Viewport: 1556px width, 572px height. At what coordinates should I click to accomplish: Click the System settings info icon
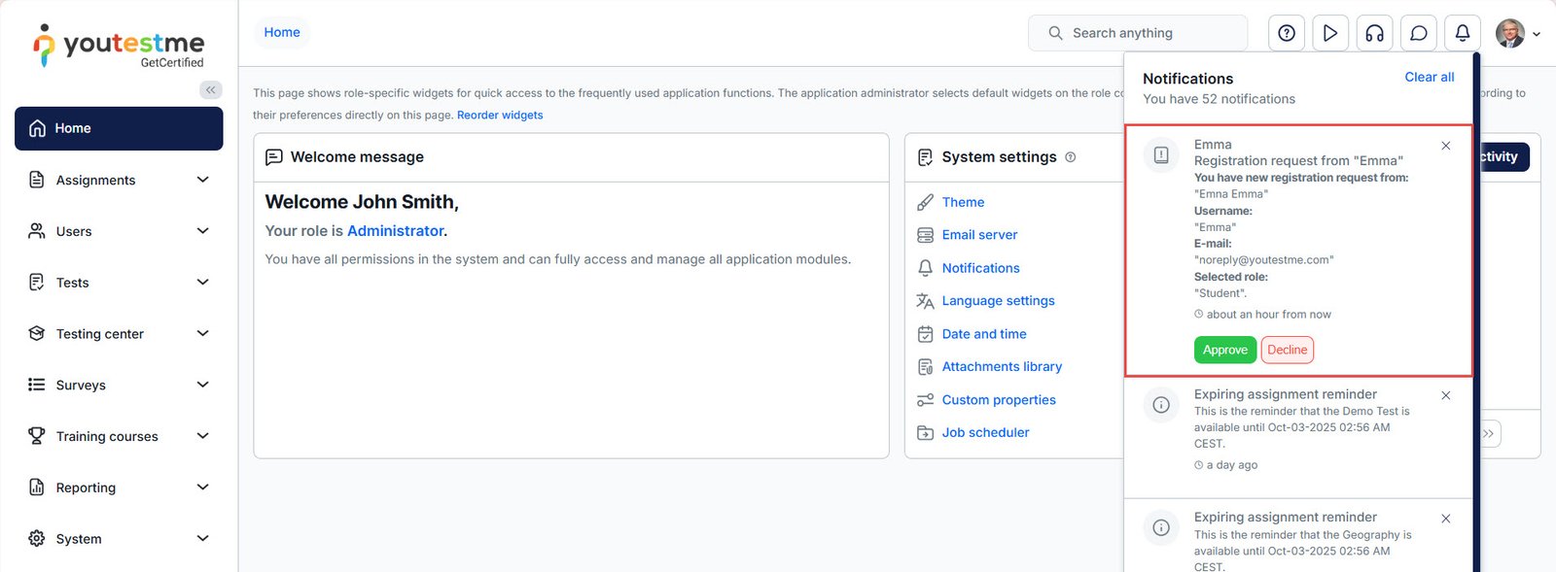(1071, 157)
